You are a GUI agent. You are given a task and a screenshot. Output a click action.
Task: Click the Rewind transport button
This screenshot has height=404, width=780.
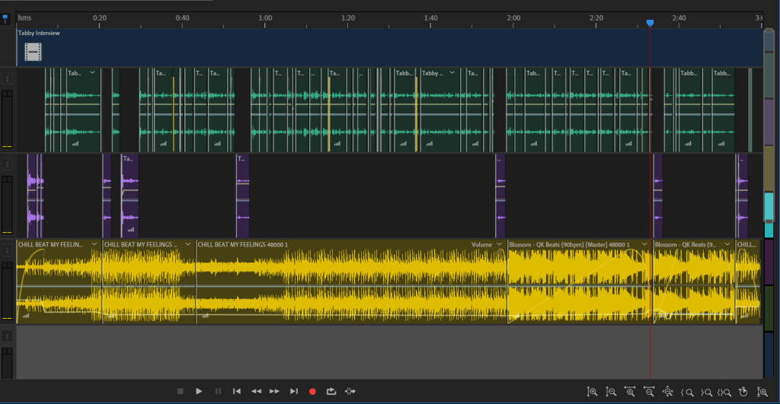click(x=256, y=391)
